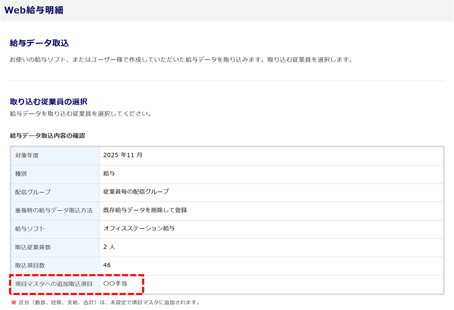Select the 既存給与データを削除して登録 value

click(x=145, y=210)
